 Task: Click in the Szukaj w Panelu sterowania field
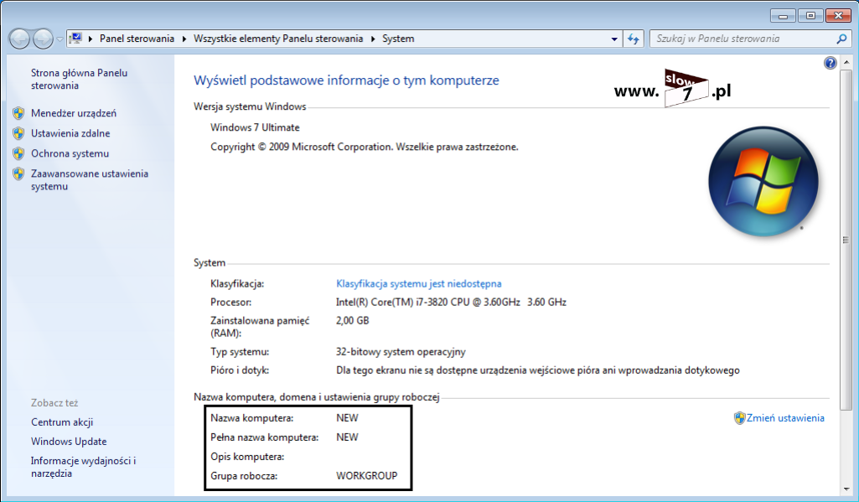pyautogui.click(x=742, y=39)
